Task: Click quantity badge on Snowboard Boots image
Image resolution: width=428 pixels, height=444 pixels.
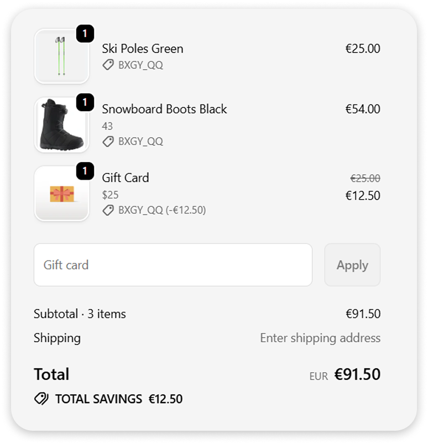Action: (85, 103)
